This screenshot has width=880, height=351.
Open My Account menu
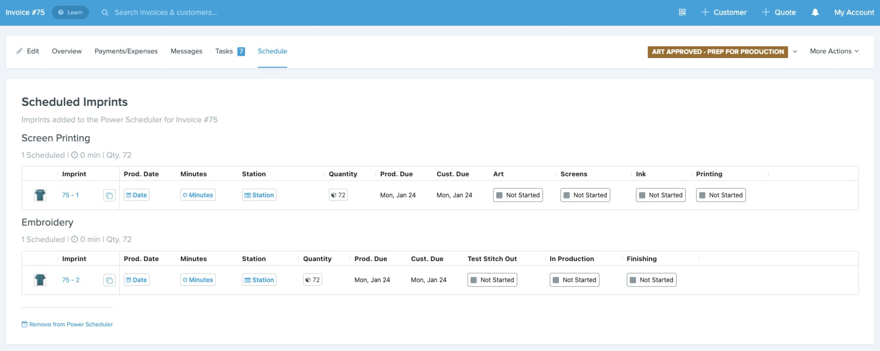coord(854,12)
